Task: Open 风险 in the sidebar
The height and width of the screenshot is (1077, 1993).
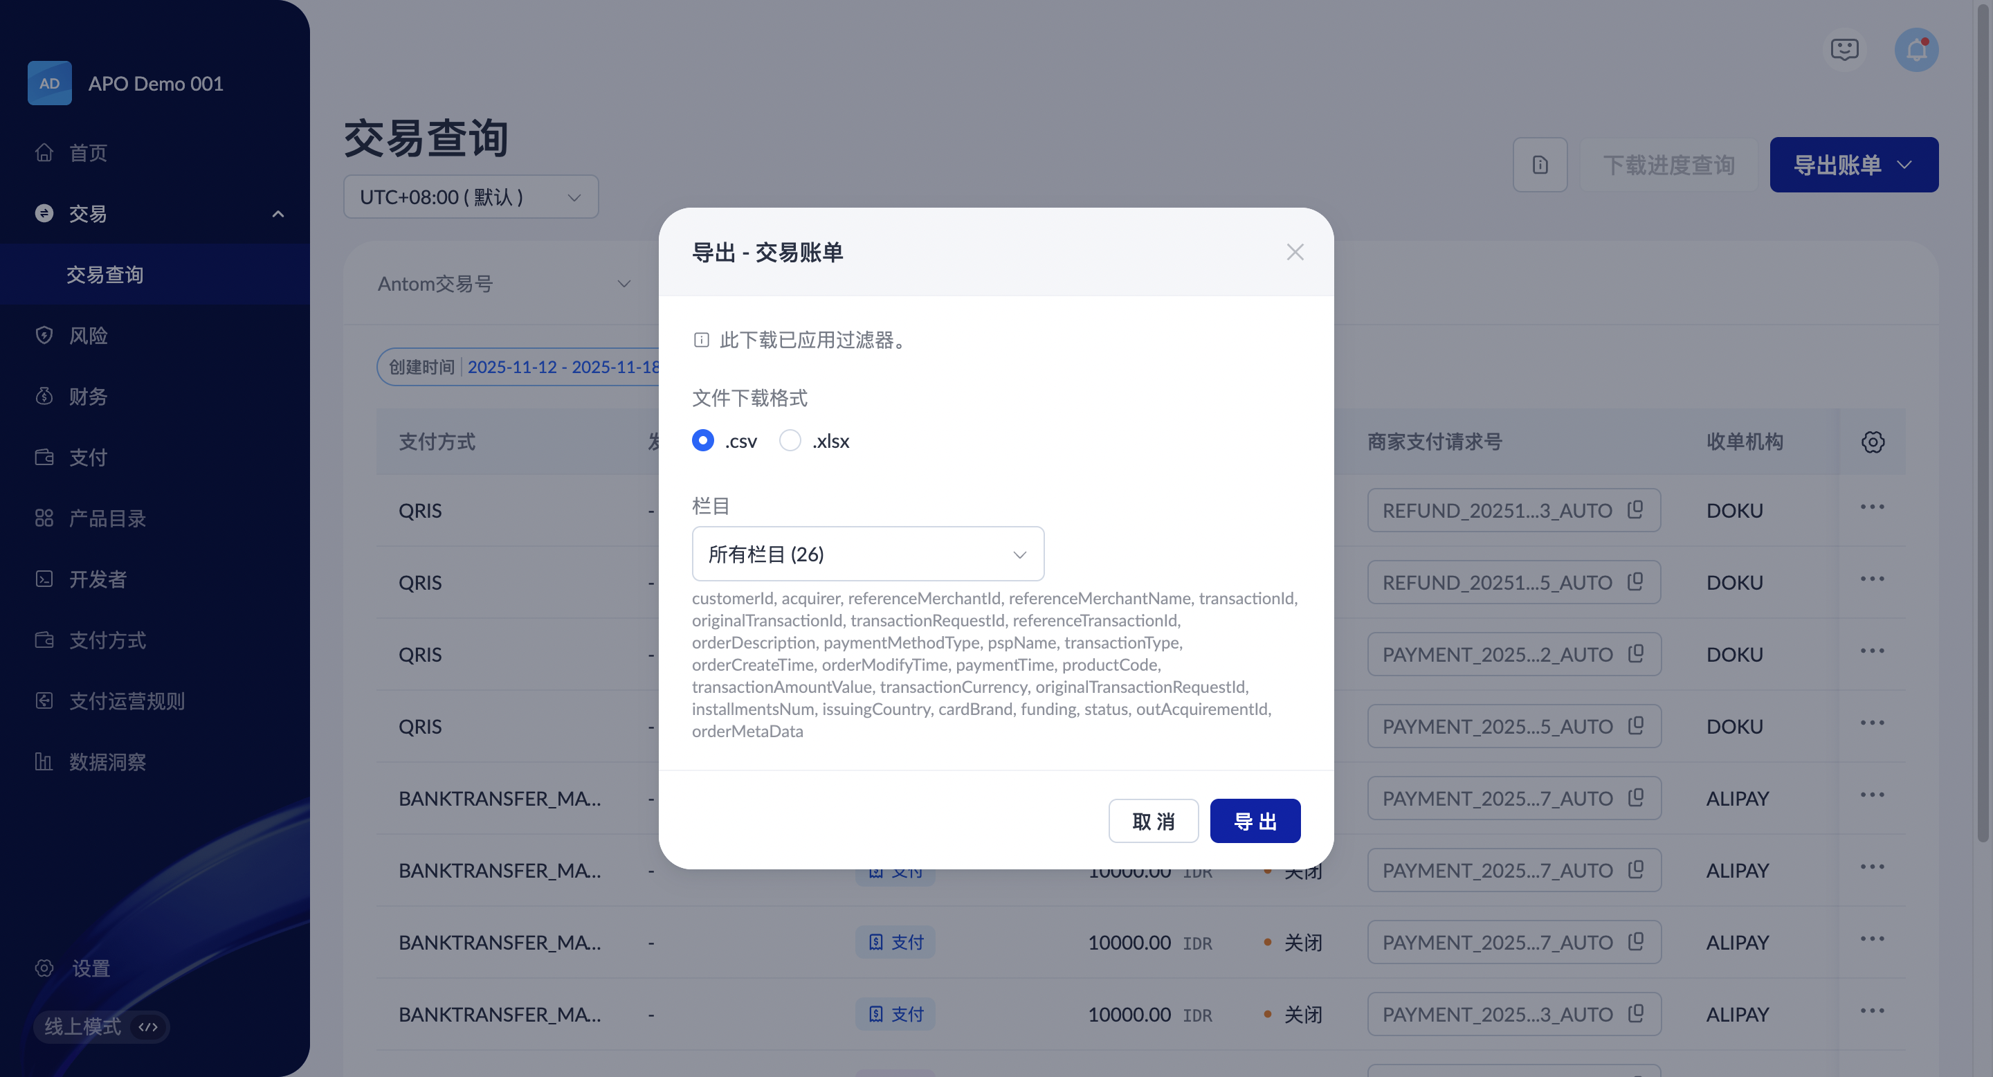Action: click(88, 335)
